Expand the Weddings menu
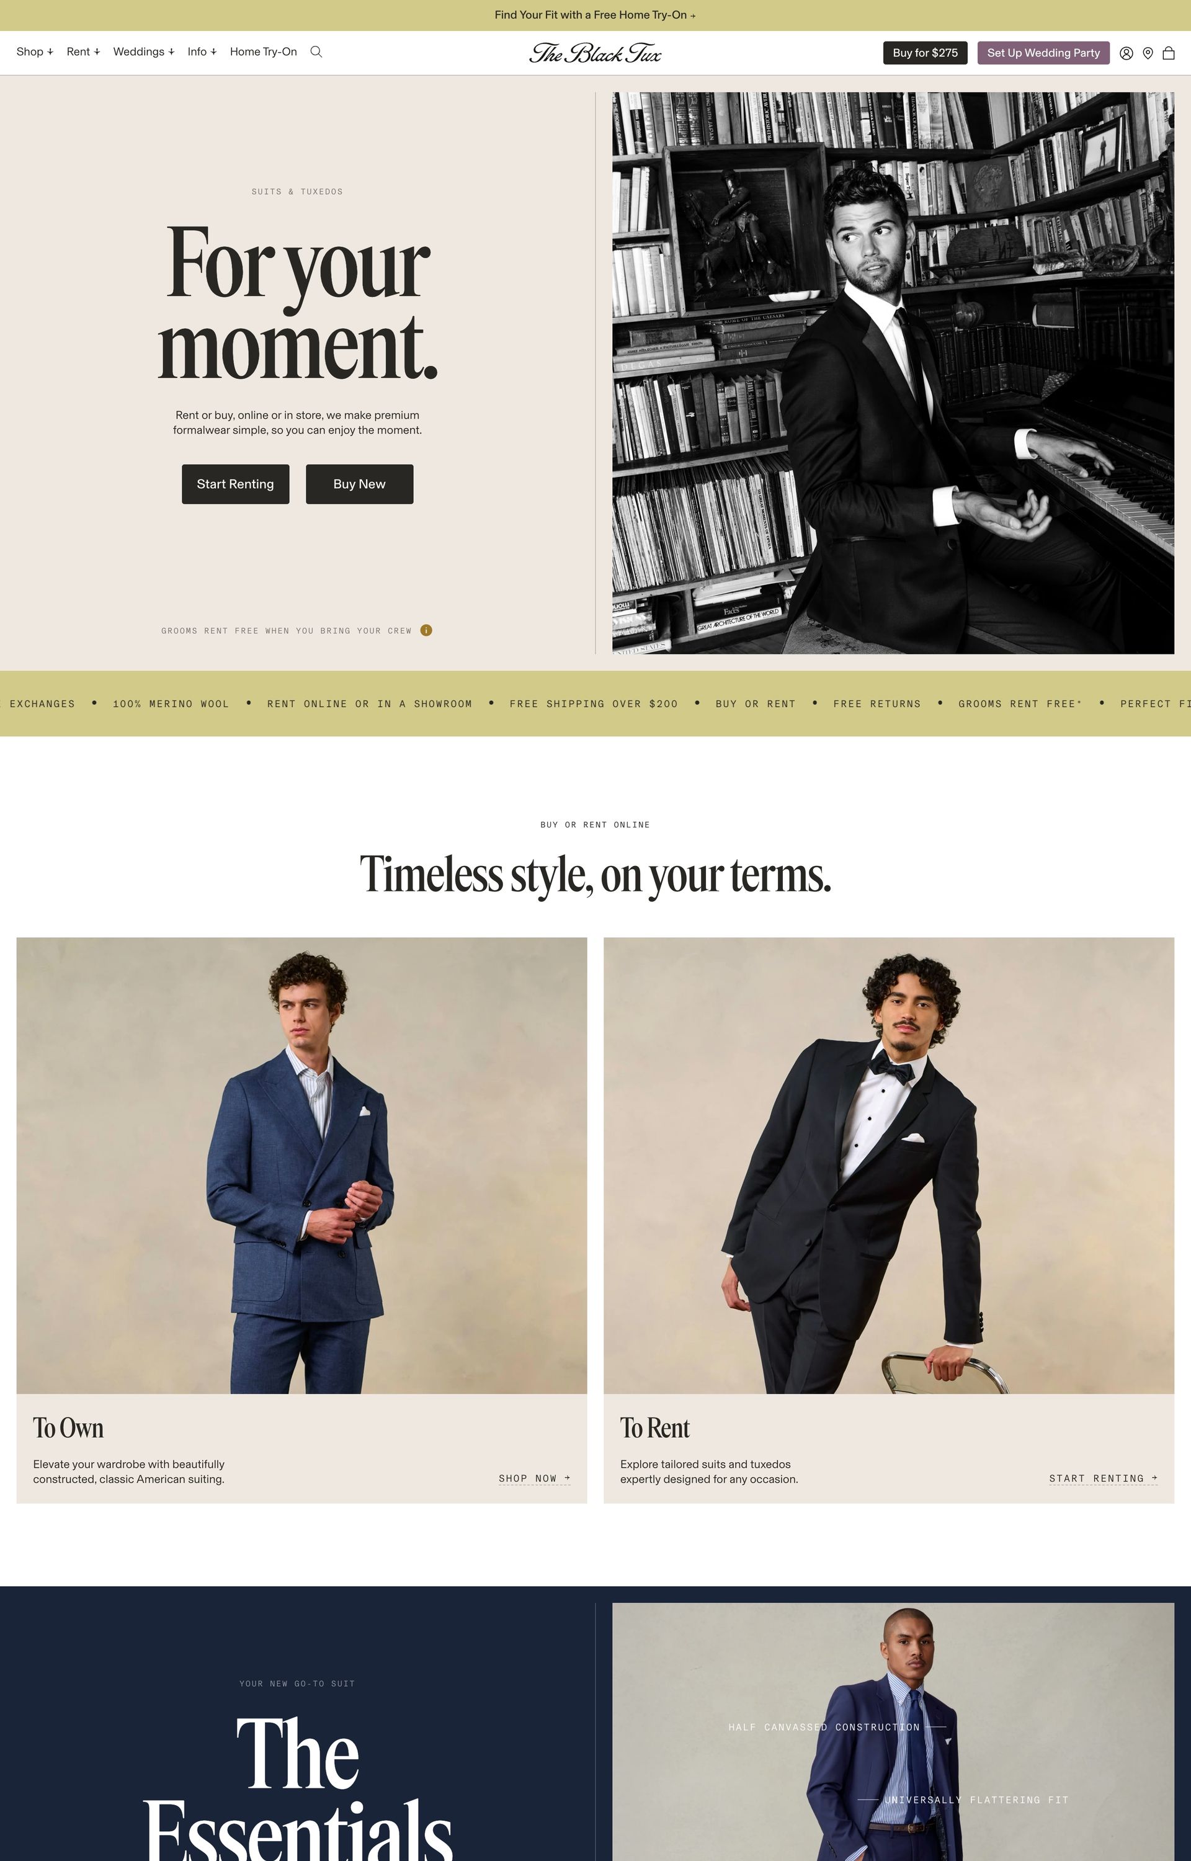1191x1861 pixels. click(144, 52)
